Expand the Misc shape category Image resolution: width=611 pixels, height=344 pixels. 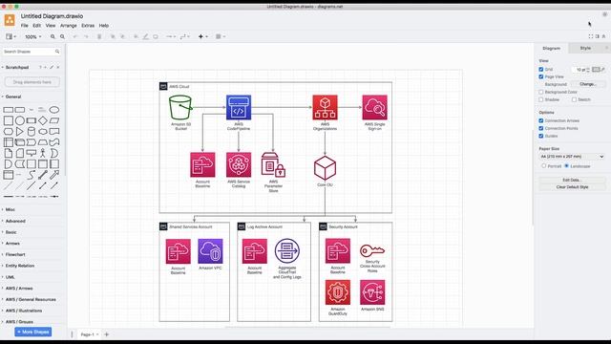tap(11, 210)
